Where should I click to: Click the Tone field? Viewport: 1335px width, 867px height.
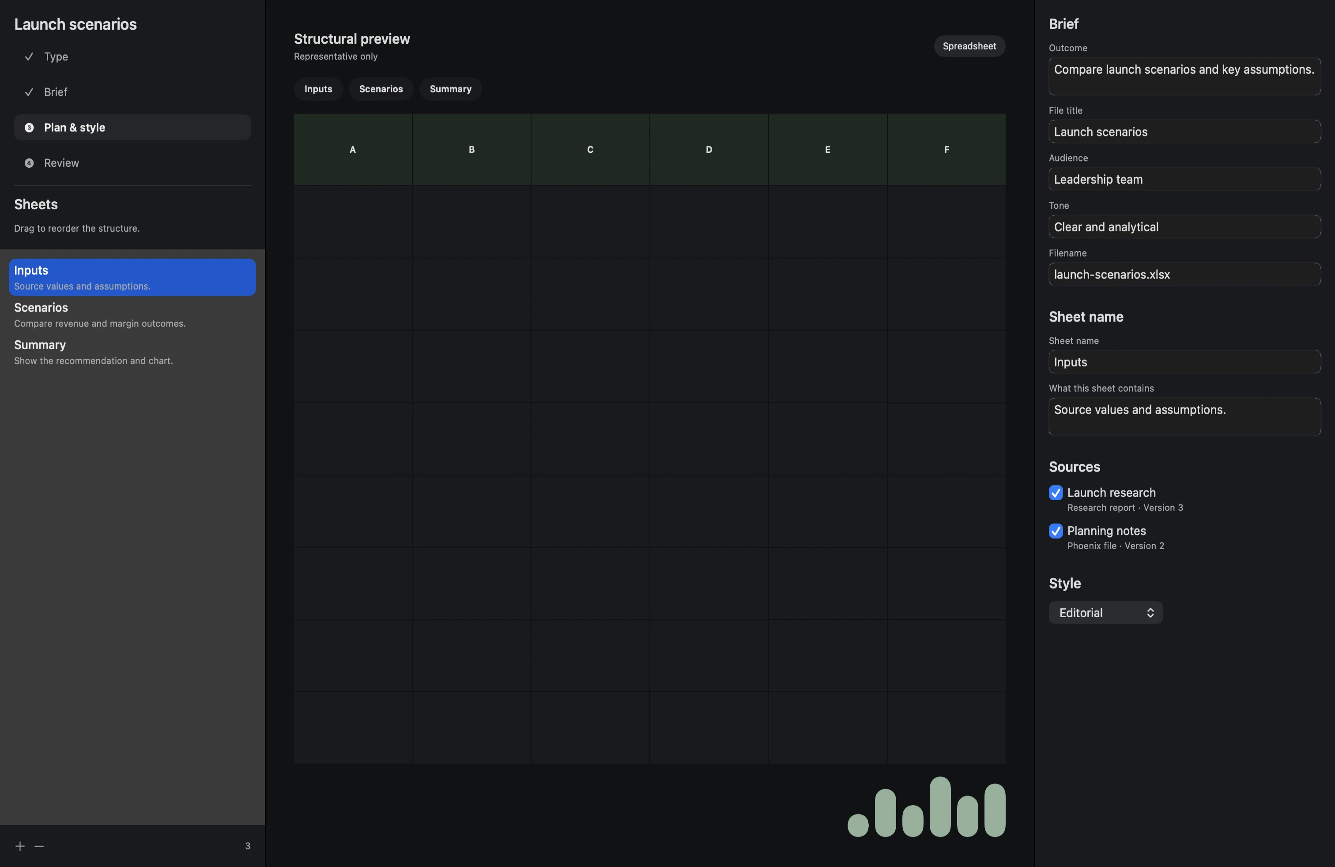[1184, 227]
